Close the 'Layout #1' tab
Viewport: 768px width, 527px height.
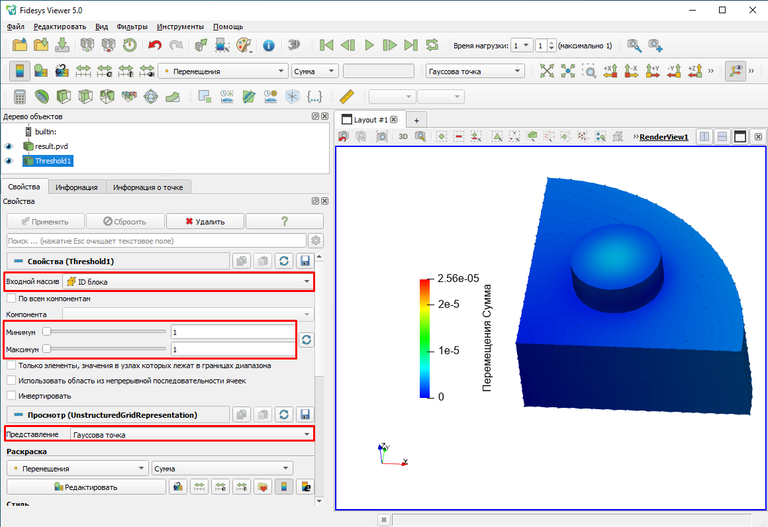(394, 120)
